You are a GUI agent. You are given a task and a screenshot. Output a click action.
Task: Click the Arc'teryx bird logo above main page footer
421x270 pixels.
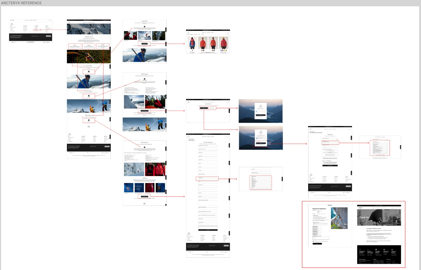pyautogui.click(x=89, y=127)
